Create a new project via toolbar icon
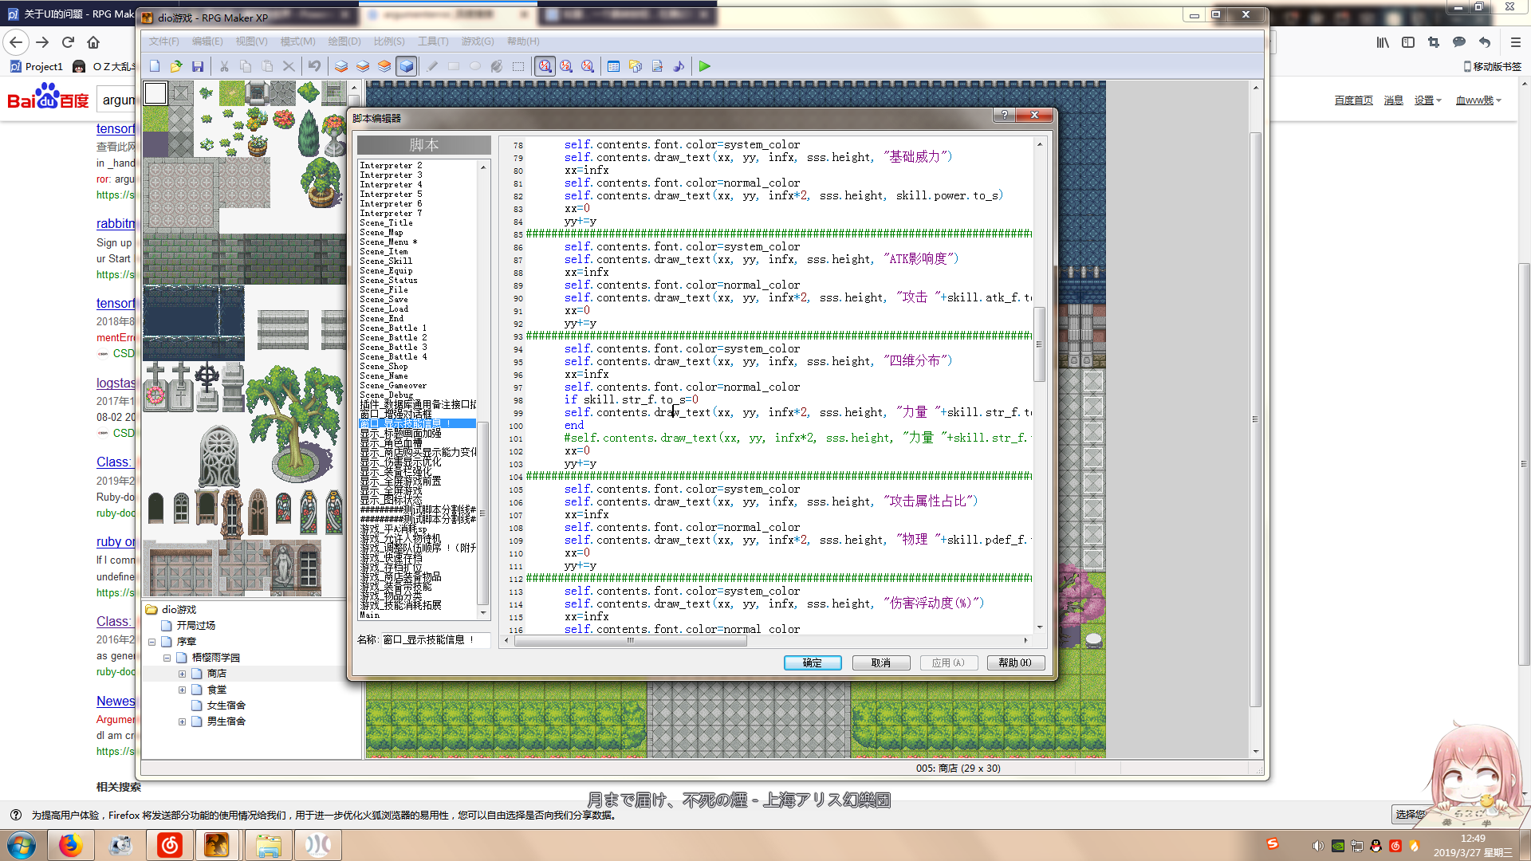This screenshot has width=1531, height=861. 155,66
